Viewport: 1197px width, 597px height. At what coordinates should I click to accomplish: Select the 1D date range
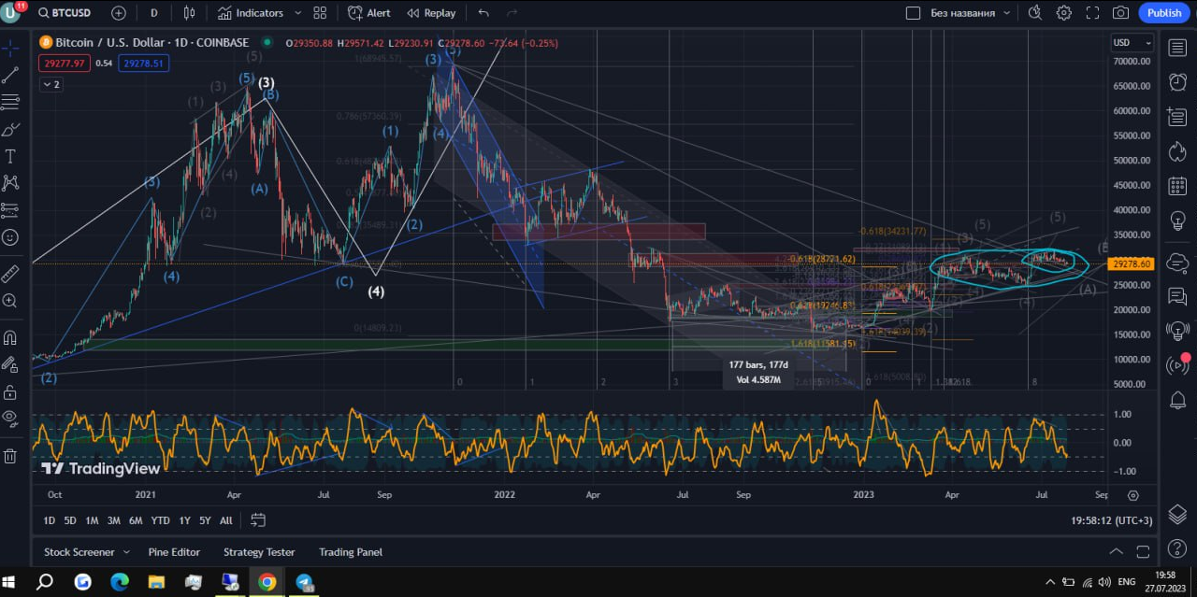pyautogui.click(x=50, y=520)
